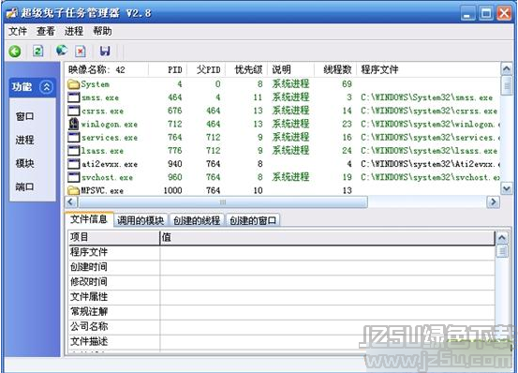Sort by PID column header

pos(168,69)
